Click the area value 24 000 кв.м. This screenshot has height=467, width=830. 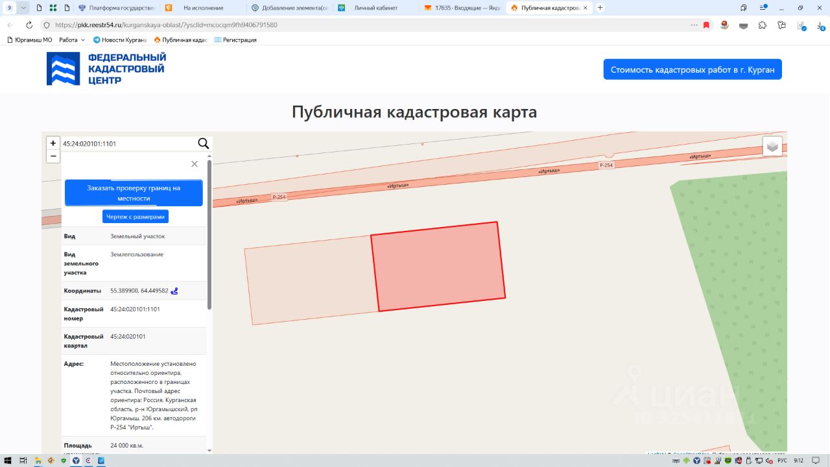127,446
